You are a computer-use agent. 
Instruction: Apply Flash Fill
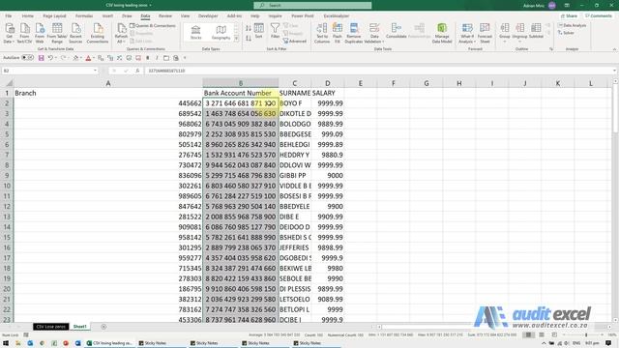point(338,33)
